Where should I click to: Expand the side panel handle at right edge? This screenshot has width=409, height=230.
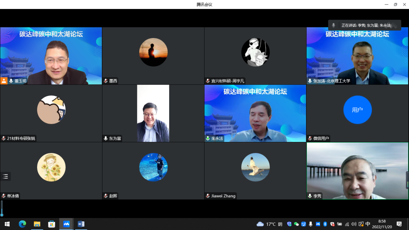click(407, 180)
